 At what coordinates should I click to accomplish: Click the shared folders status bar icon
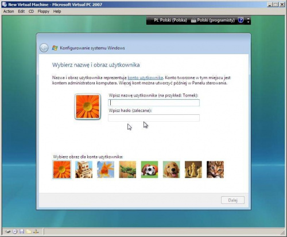29,232
